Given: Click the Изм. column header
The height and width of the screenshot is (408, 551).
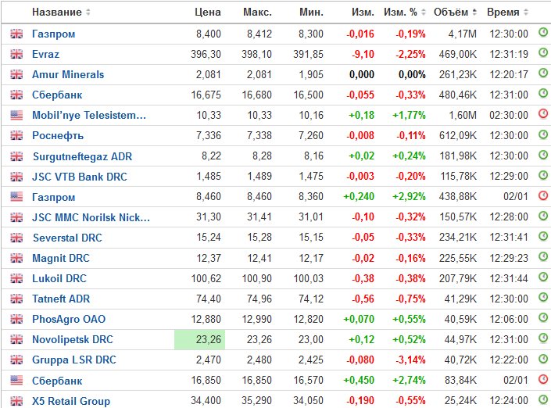Looking at the screenshot, I should click(x=363, y=13).
